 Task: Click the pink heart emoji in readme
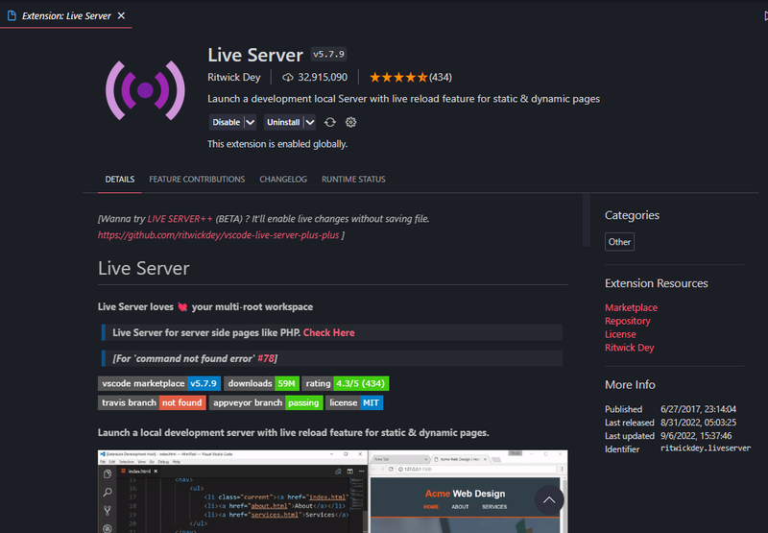click(x=182, y=307)
